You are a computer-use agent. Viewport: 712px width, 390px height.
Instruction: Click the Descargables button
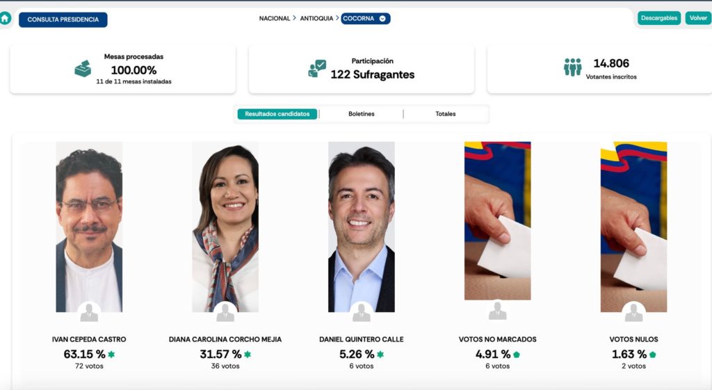click(x=659, y=18)
